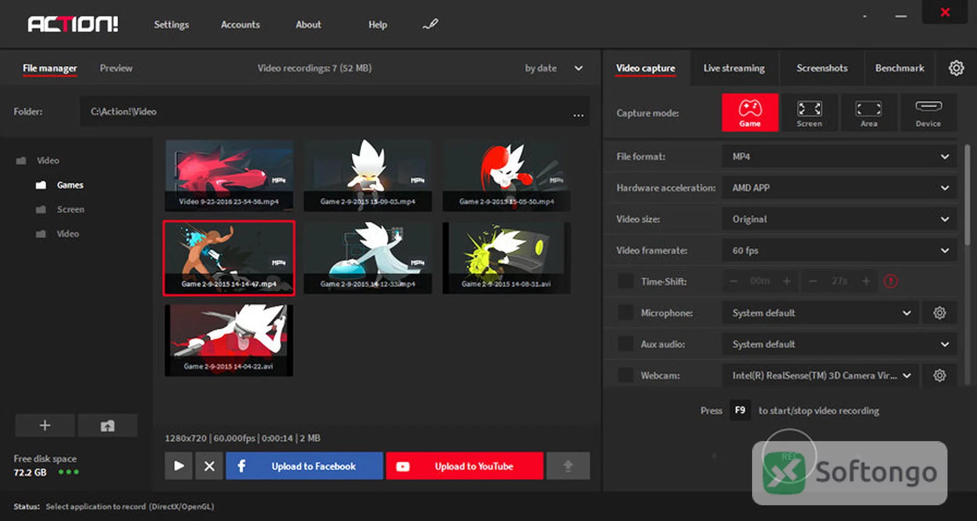This screenshot has height=521, width=977.
Task: Select Device capture mode
Action: click(x=928, y=112)
